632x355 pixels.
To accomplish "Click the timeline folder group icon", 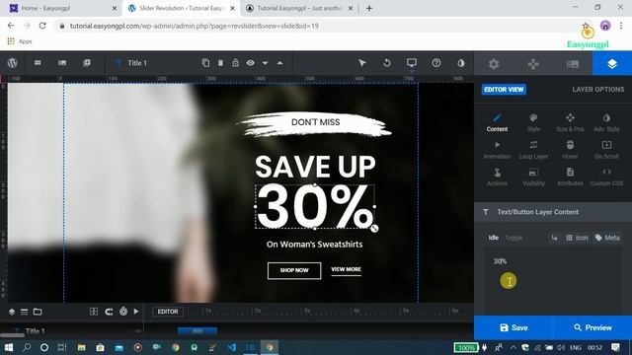I will 38,312.
